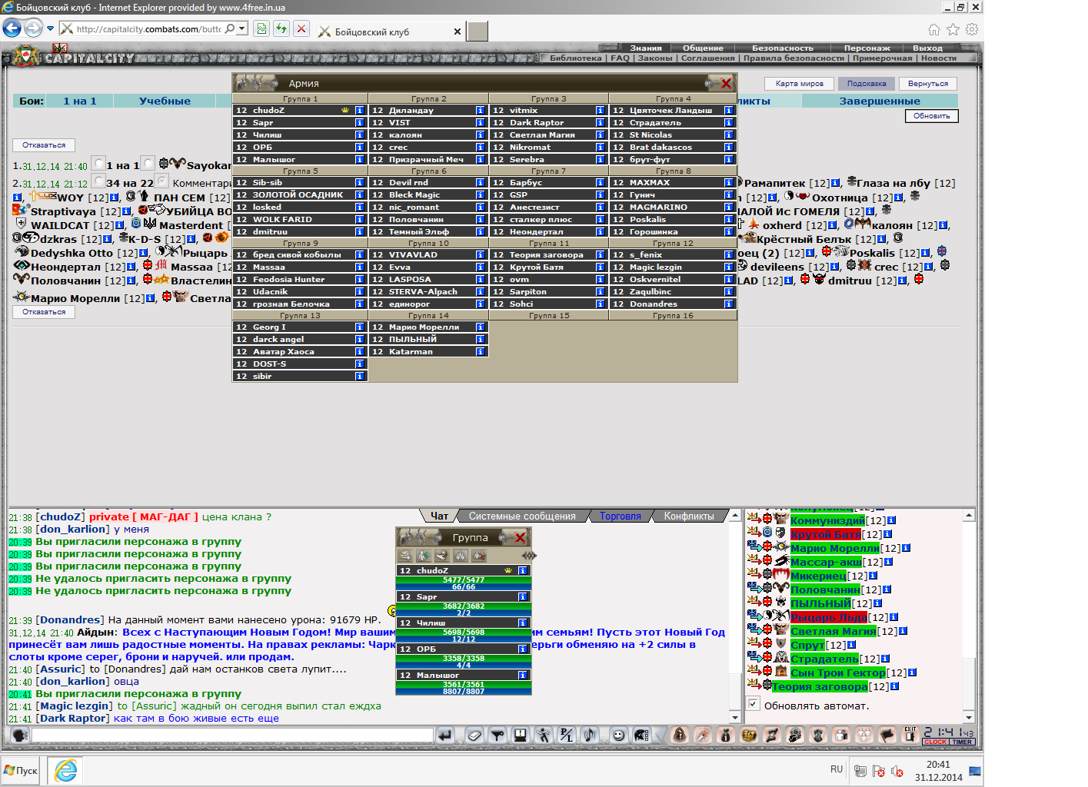Click the Подсказка button

pos(867,84)
